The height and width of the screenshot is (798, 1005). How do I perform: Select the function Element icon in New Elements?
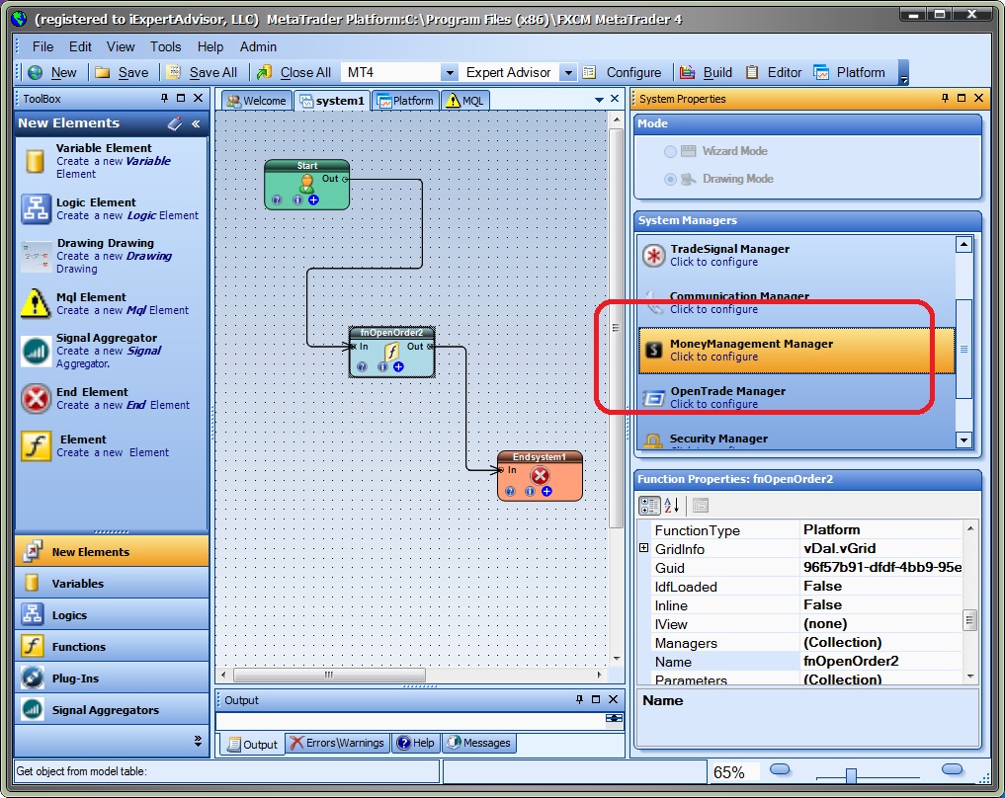pos(36,445)
